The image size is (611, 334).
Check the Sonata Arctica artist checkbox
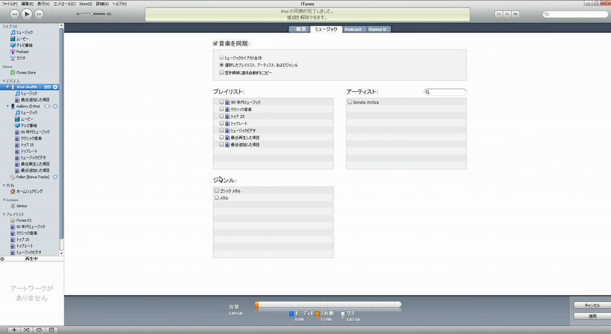350,102
